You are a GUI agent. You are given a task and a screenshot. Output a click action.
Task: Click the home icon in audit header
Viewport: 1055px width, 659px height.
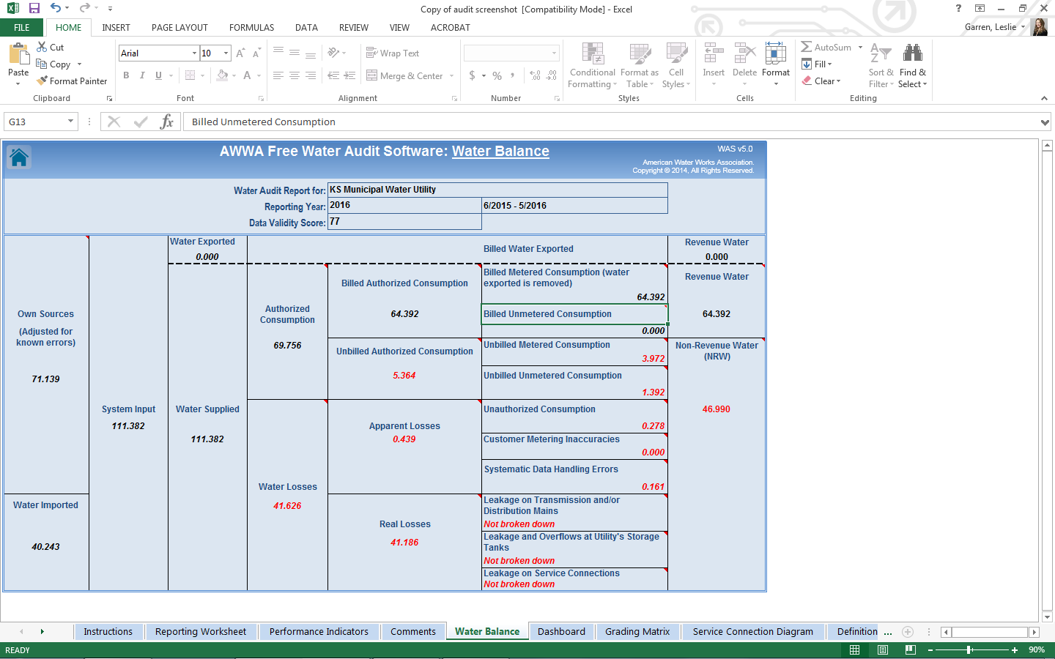click(x=19, y=157)
